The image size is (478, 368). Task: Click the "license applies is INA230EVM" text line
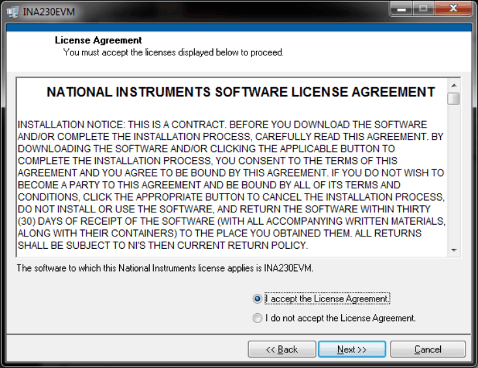point(165,268)
